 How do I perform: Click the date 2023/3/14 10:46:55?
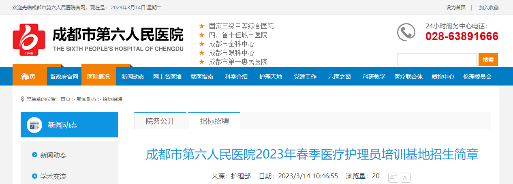(x=298, y=176)
